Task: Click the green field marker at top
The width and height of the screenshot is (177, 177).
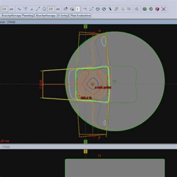Action: tap(86, 27)
